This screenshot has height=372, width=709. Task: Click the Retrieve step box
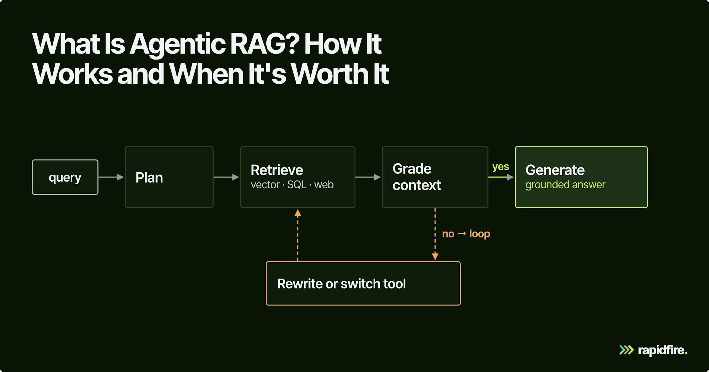coord(298,177)
